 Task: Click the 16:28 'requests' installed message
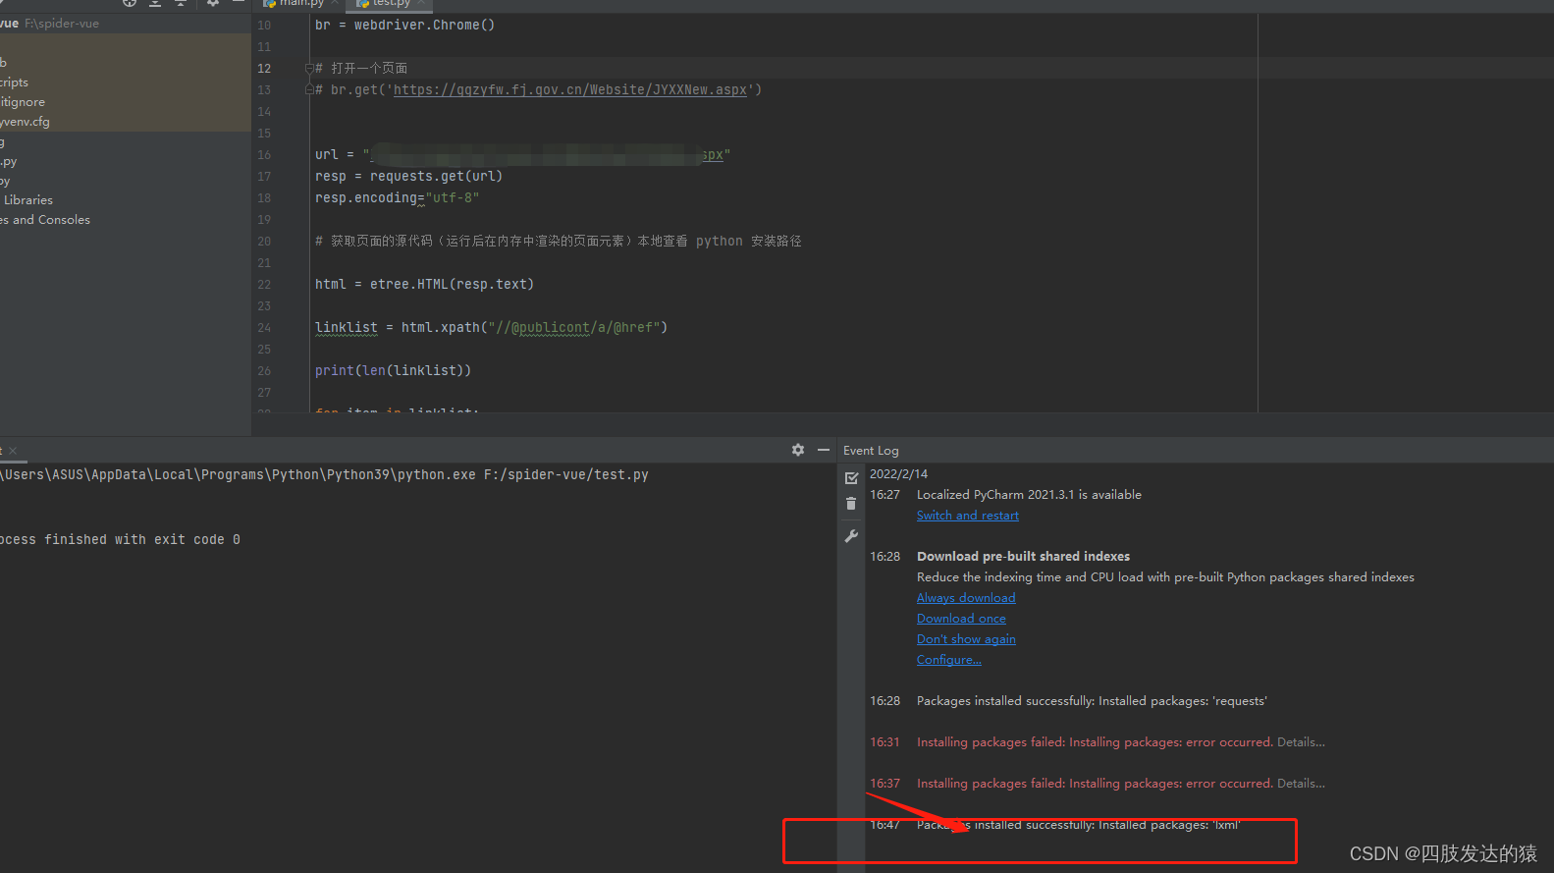[1092, 701]
